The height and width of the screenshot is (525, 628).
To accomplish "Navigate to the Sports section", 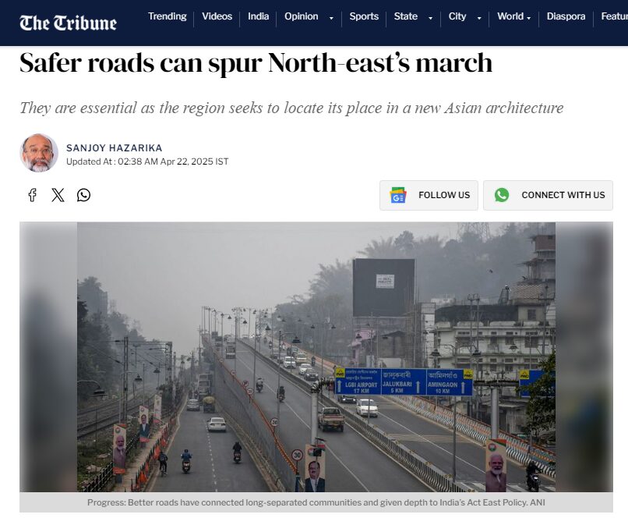I will coord(364,16).
